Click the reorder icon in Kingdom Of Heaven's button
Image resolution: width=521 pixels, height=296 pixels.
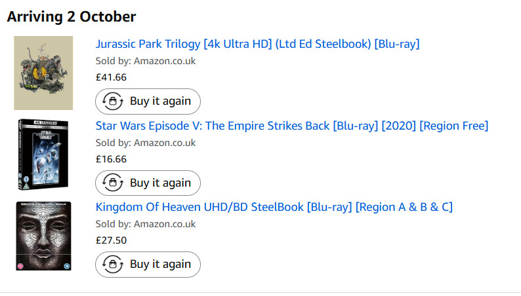[x=112, y=265]
